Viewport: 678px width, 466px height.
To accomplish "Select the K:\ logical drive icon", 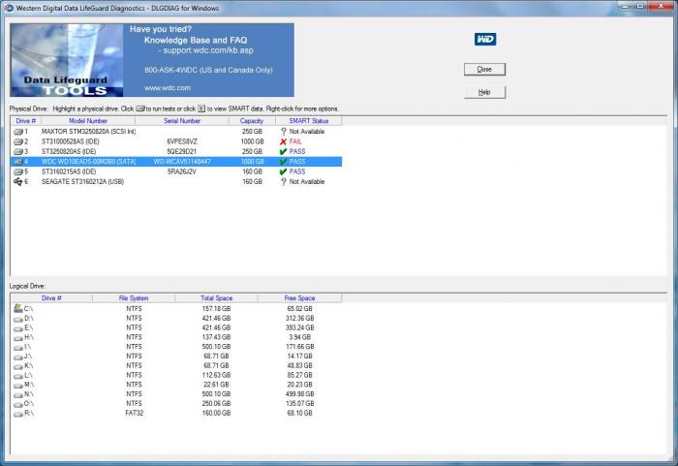I will 18,367.
